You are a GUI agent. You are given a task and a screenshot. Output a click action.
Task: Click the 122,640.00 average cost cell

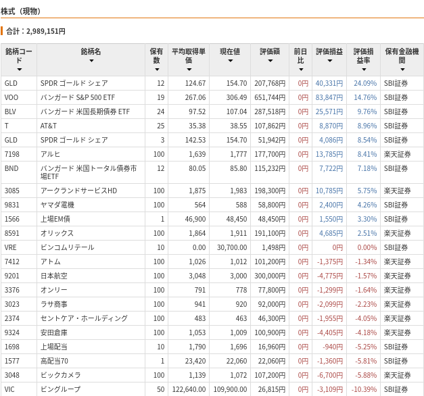pos(189,389)
